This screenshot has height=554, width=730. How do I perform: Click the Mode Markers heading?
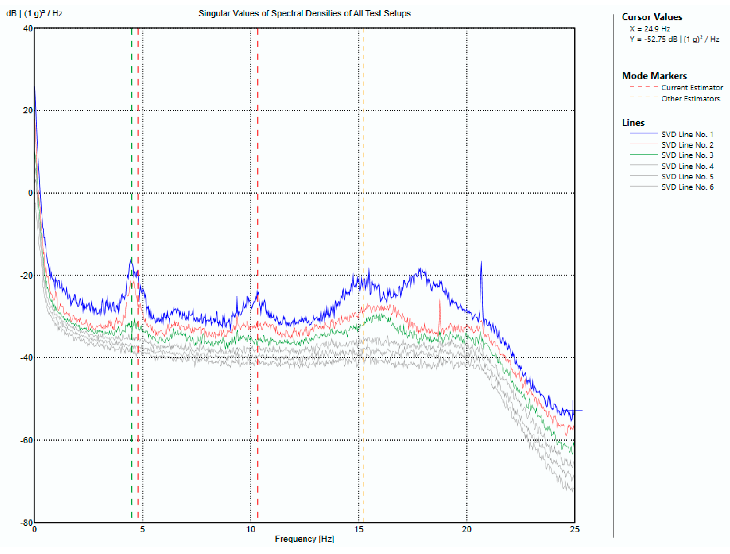(654, 76)
